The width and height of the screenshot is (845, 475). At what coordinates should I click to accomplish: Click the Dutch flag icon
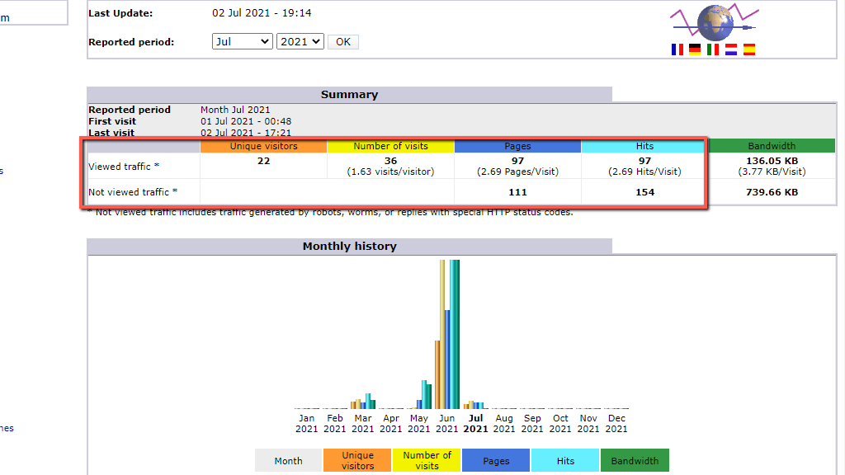(731, 49)
